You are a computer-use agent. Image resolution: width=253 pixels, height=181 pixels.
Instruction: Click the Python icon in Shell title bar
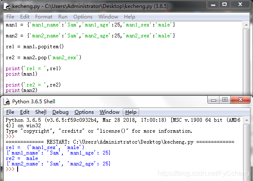7,102
